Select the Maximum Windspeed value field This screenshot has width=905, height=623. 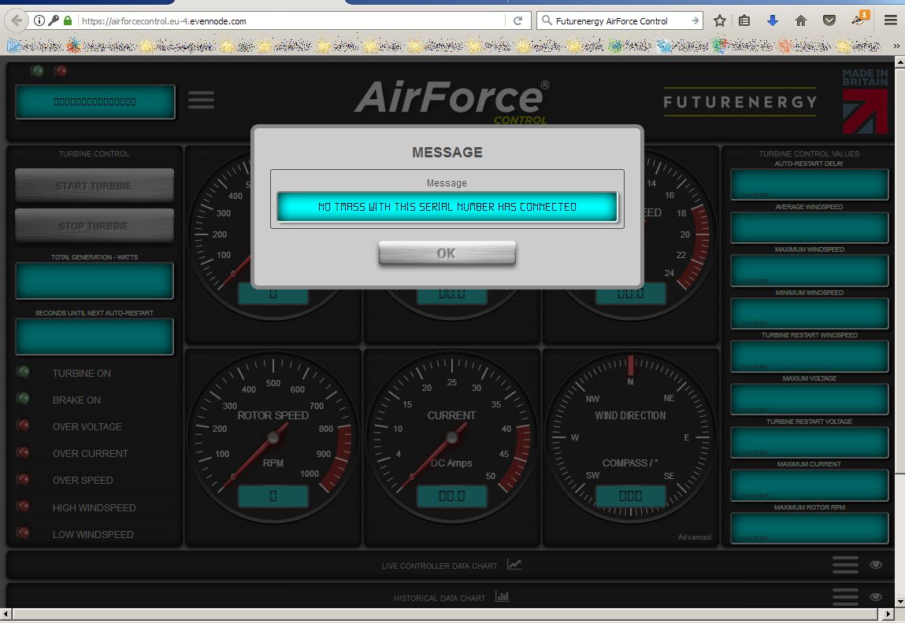(809, 271)
